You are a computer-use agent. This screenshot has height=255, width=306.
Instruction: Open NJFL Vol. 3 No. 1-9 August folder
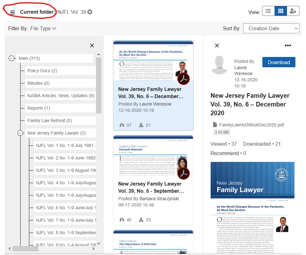coord(65,170)
